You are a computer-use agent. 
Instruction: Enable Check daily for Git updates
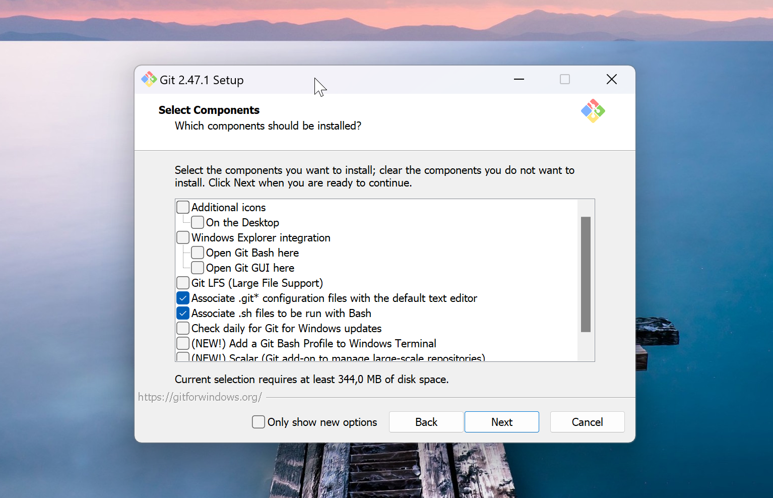(183, 328)
